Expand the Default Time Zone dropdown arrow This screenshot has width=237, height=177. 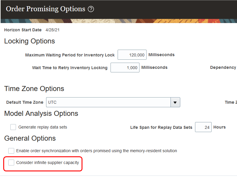175,102
